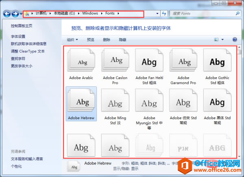Expand the arrow after 本地磁盘 (C:) in path
244x177 pixels.
pyautogui.click(x=78, y=13)
